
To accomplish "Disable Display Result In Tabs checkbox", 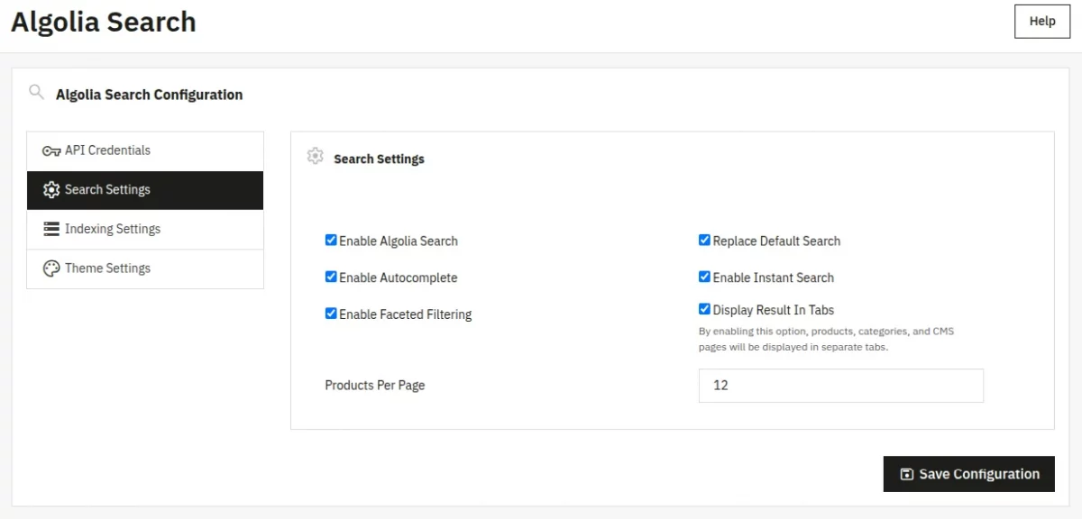I will point(704,309).
